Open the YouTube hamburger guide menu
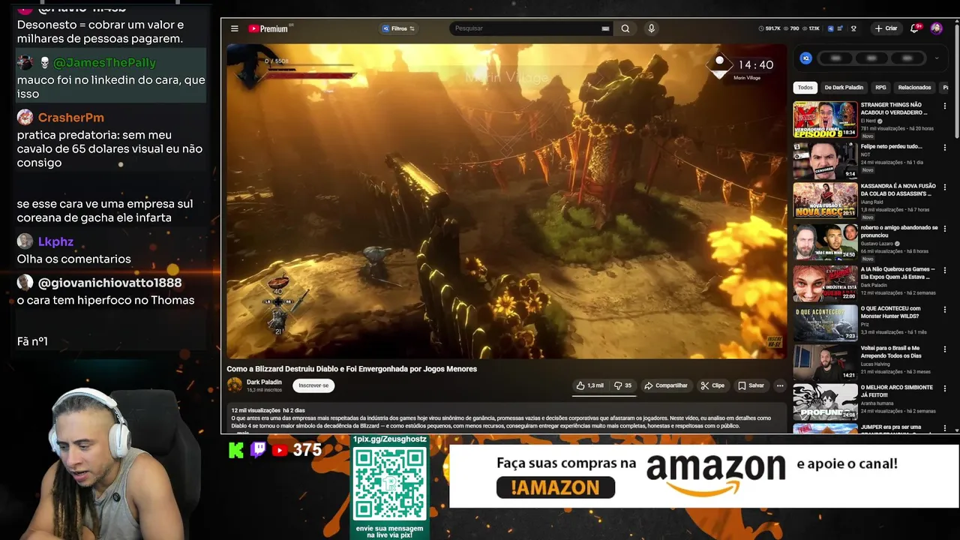Viewport: 960px width, 540px height. pos(235,28)
